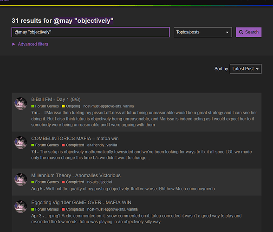Screen dimensions: 273x232
Task: Click the Latest Post dropdown caret
Action: pyautogui.click(x=257, y=69)
